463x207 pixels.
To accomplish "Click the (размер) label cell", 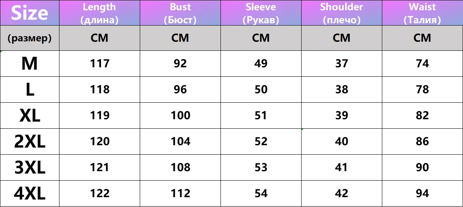I will (30, 38).
